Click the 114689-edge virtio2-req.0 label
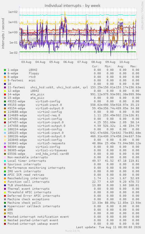Viewport: 145px width, 234px height. [x=34, y=115]
